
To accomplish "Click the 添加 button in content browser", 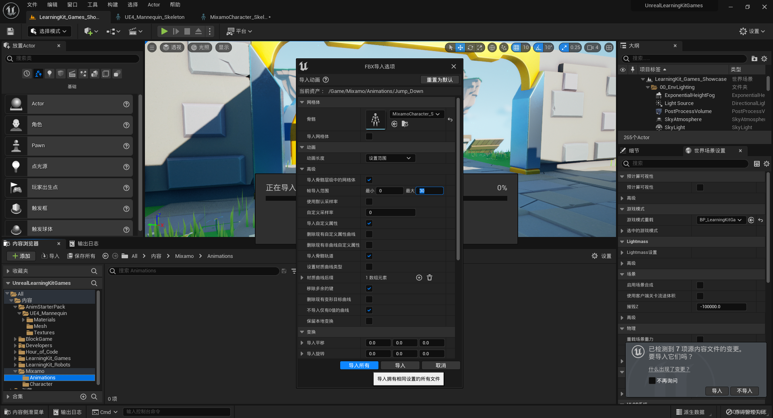I will [x=21, y=256].
